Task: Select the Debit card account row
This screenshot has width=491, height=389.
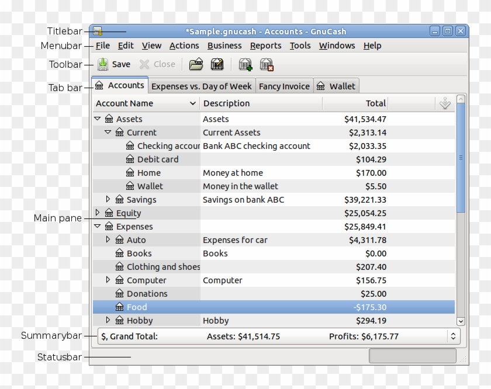Action: click(x=158, y=159)
